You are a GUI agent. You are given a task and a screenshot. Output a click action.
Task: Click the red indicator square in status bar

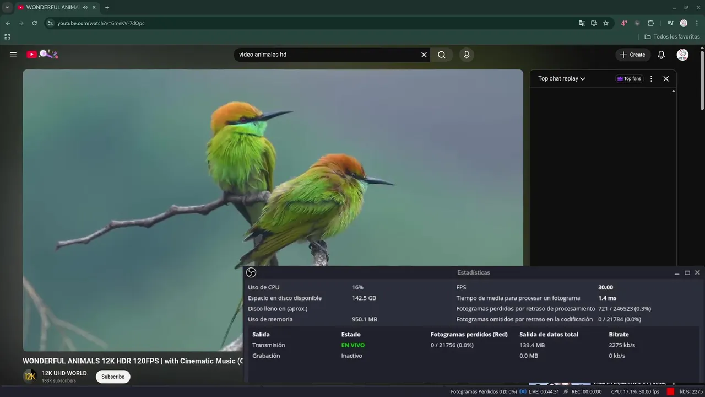670,391
